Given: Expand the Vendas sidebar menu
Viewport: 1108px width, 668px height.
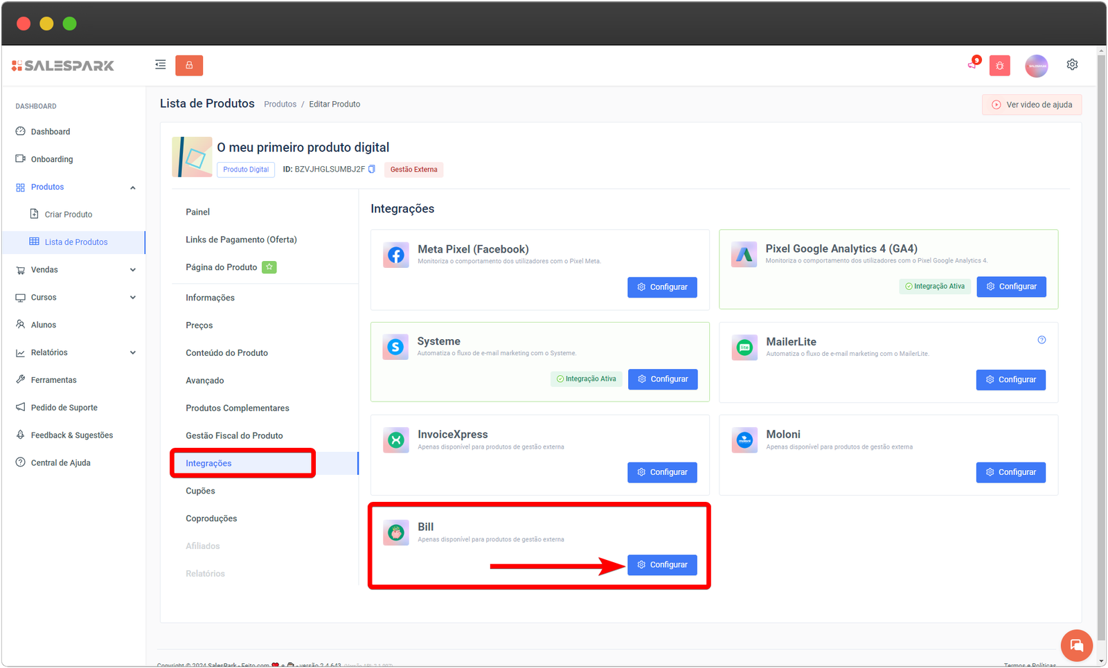Looking at the screenshot, I should 132,270.
